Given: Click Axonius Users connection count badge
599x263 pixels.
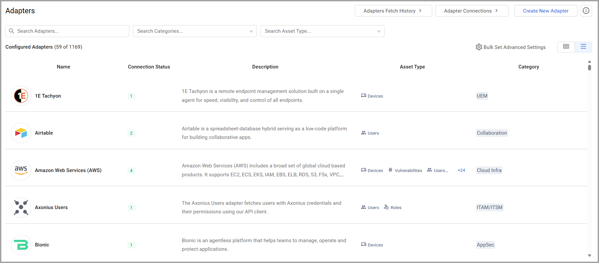Looking at the screenshot, I should coord(131,207).
